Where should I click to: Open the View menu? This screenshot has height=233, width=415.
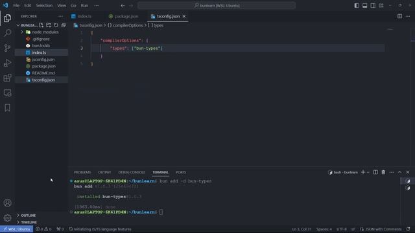click(x=62, y=6)
